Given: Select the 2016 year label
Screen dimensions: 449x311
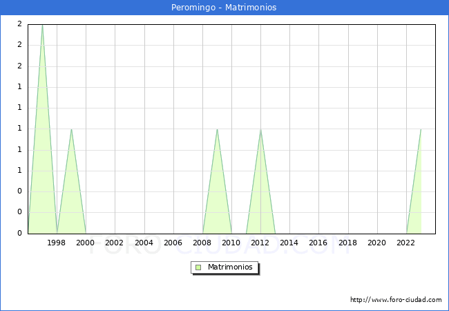Looking at the screenshot, I should pos(318,243).
